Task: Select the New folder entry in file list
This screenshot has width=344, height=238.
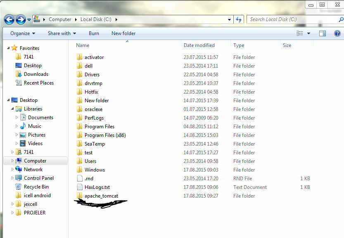Action: [93, 101]
